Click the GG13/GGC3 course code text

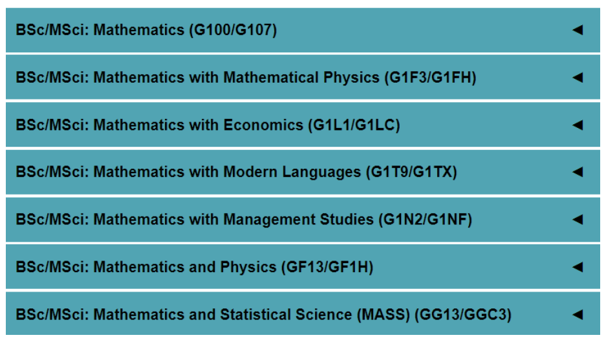[x=463, y=314]
